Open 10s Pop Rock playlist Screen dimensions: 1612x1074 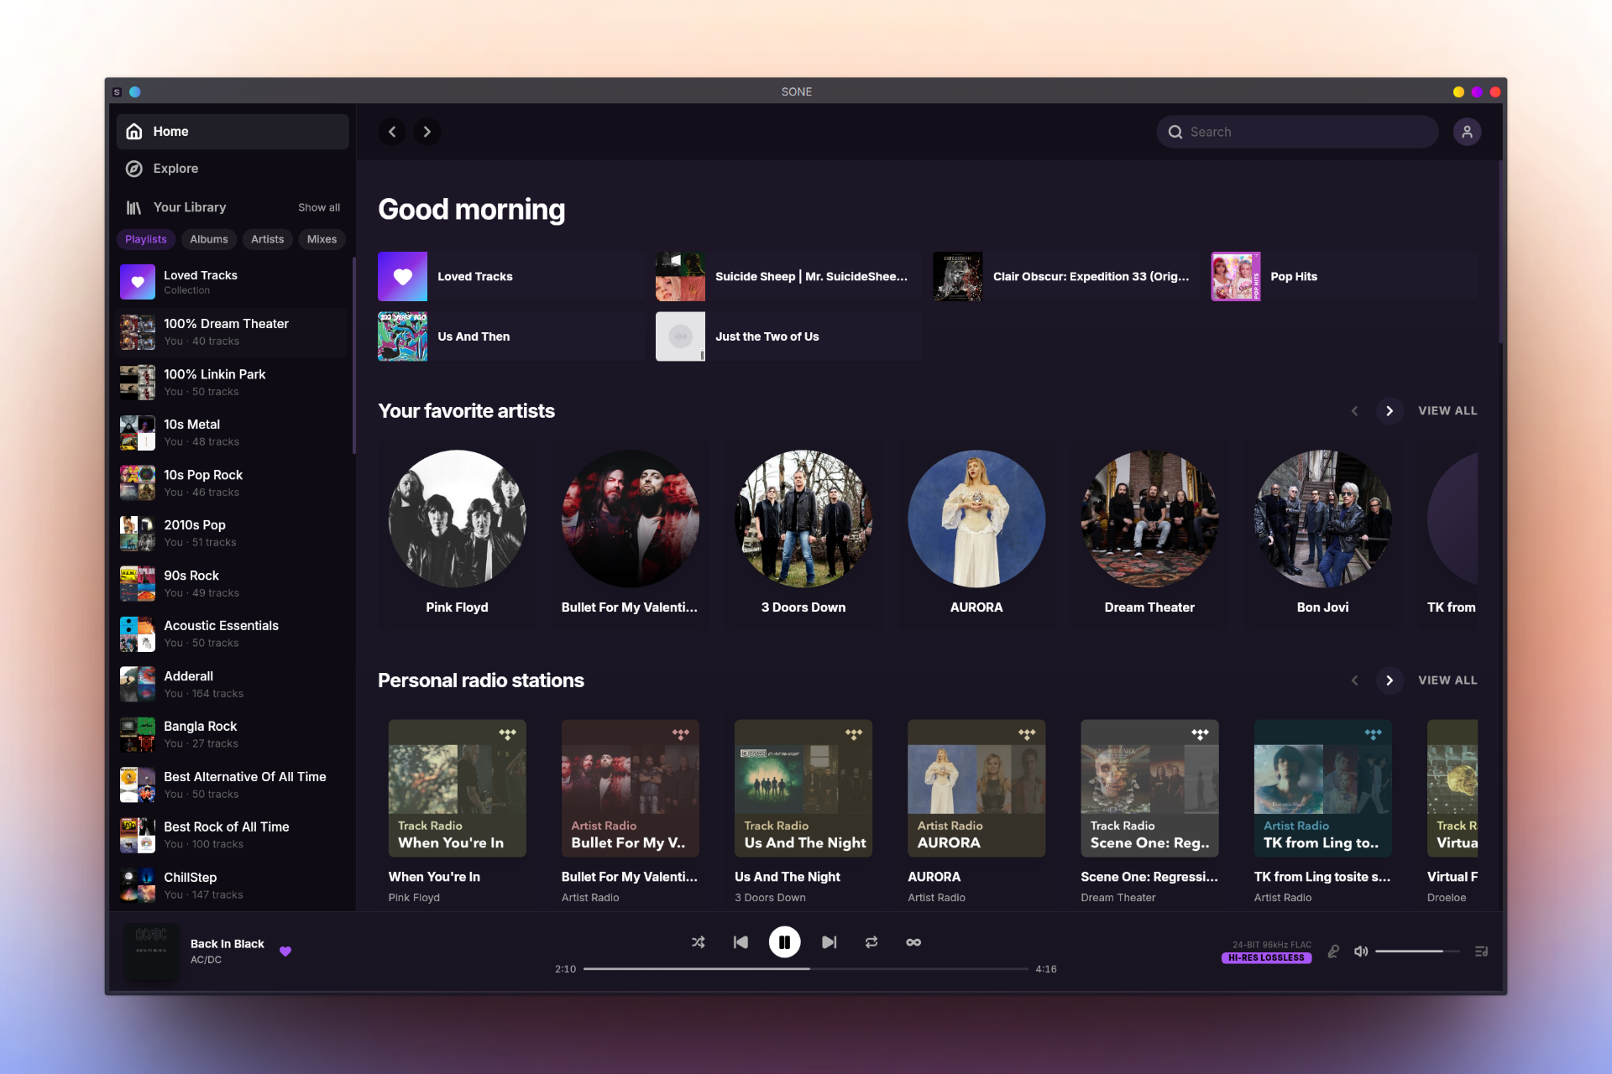(233, 483)
